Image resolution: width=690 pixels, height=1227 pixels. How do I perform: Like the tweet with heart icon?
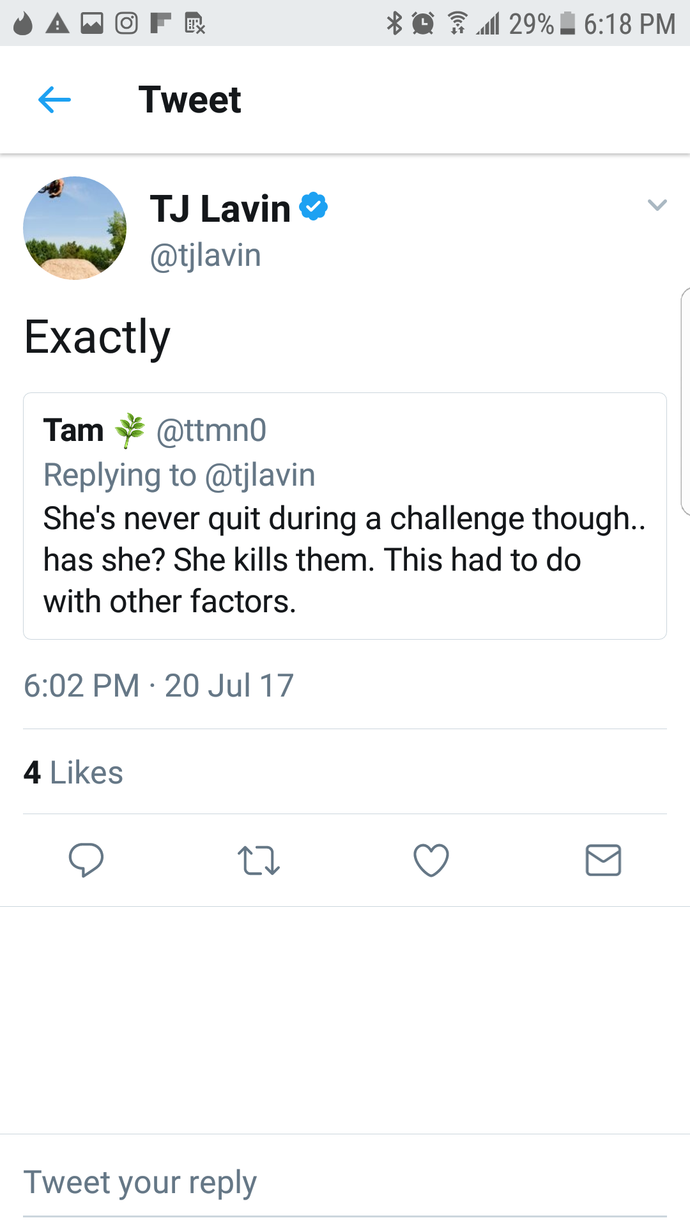coord(431,860)
